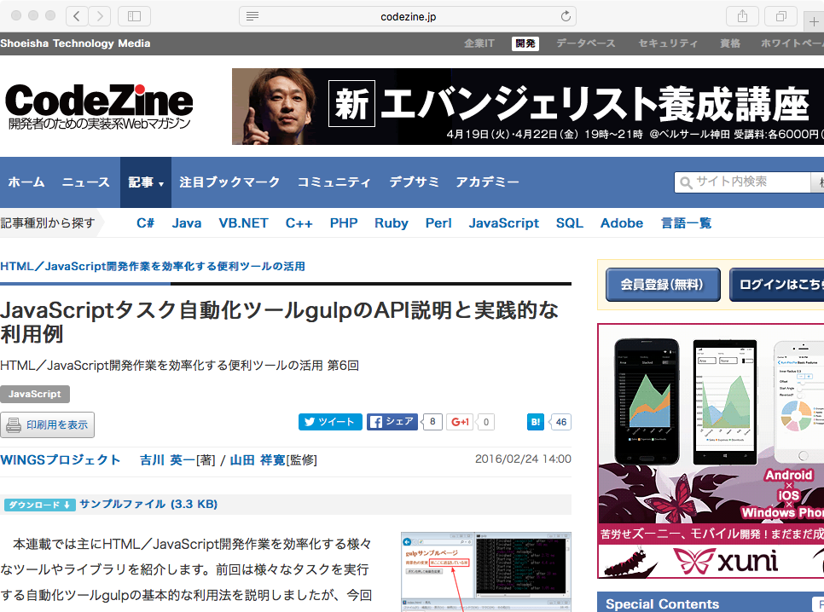Viewport: 824px width, 612px height.
Task: Click the サイト内検索 search field
Action: 743,182
